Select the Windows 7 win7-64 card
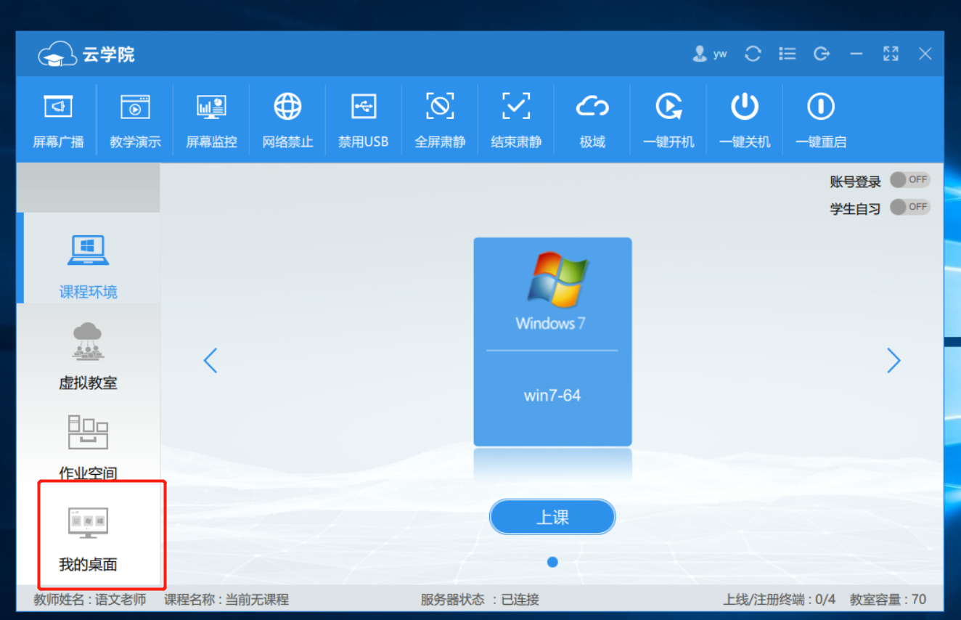961x620 pixels. pos(552,342)
